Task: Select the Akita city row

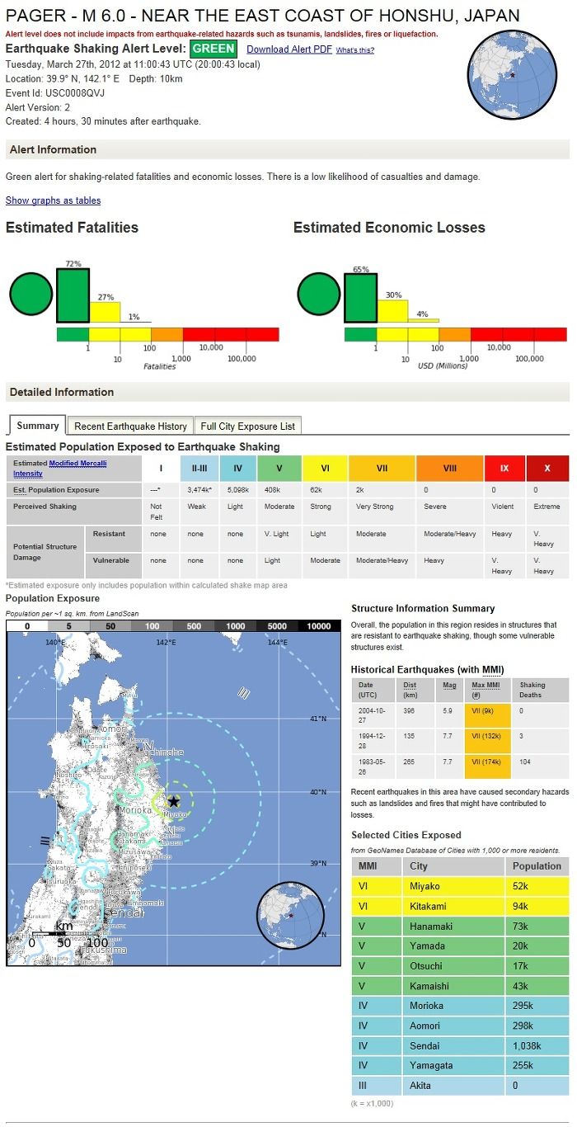Action: click(x=460, y=1085)
